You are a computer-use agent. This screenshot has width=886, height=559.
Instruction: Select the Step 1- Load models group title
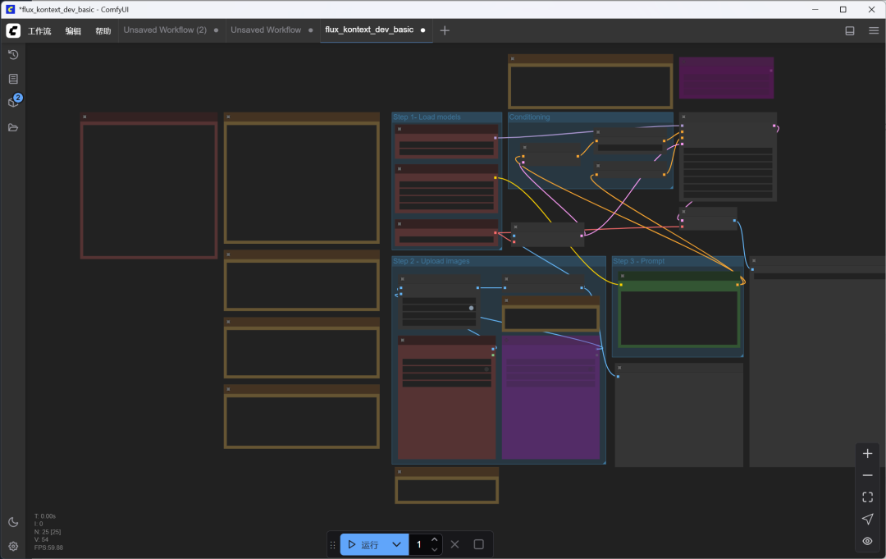tap(427, 117)
